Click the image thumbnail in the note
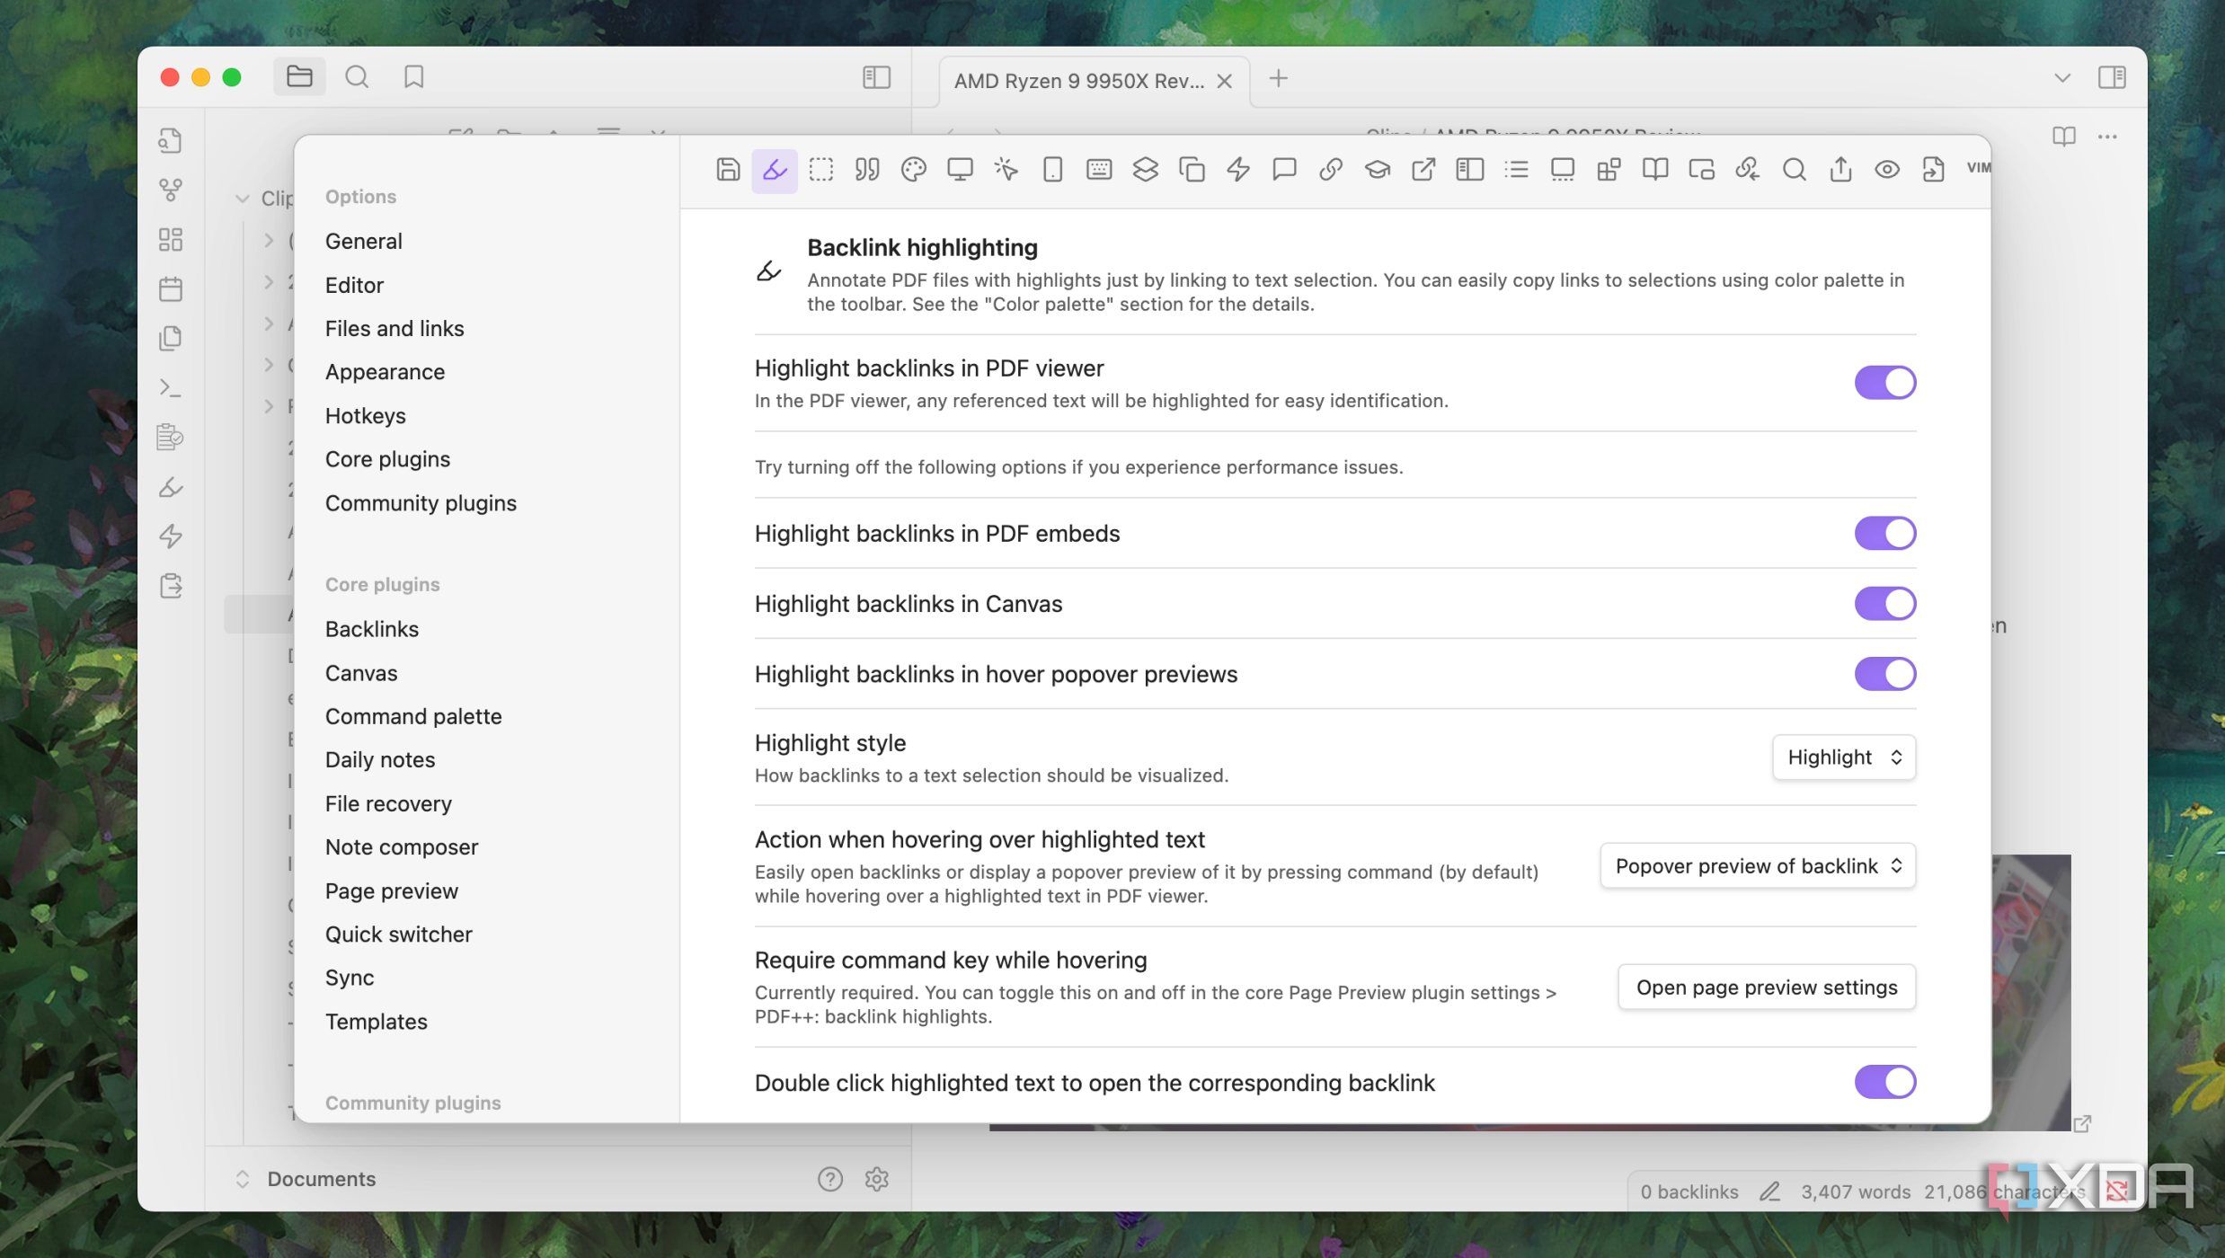Screen dimensions: 2225x1258 click(x=2031, y=992)
